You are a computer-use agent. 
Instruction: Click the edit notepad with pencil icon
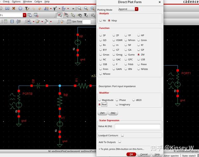[x=37, y=21]
